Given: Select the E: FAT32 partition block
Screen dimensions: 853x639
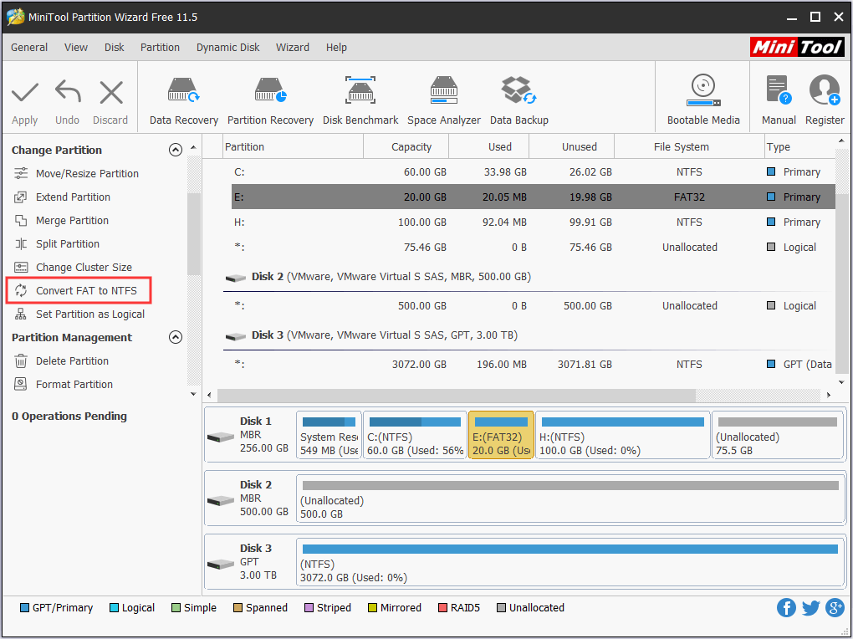Looking at the screenshot, I should (501, 434).
